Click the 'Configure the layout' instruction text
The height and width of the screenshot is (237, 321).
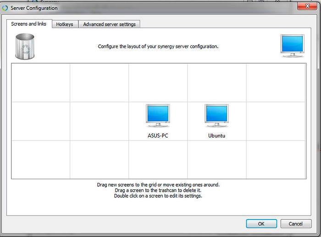pos(158,46)
